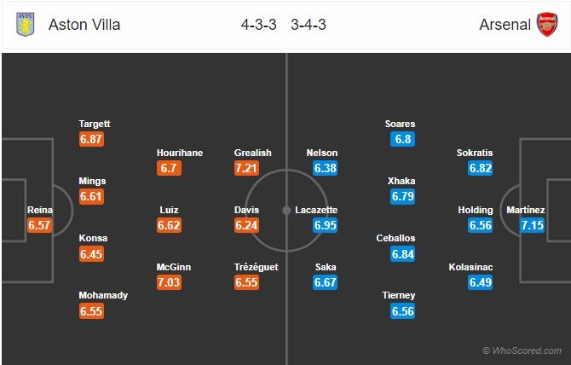This screenshot has height=365, width=571.
Task: Click the 3-4-3 formation text
Action: [x=308, y=25]
